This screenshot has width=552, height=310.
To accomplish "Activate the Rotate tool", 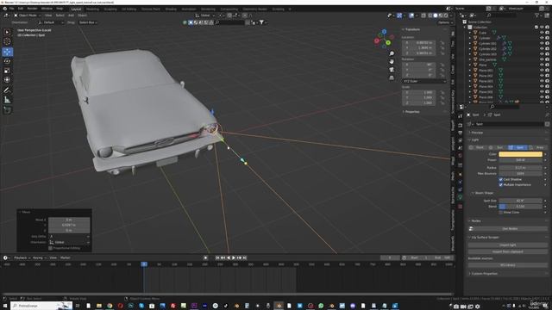I will tap(8, 61).
